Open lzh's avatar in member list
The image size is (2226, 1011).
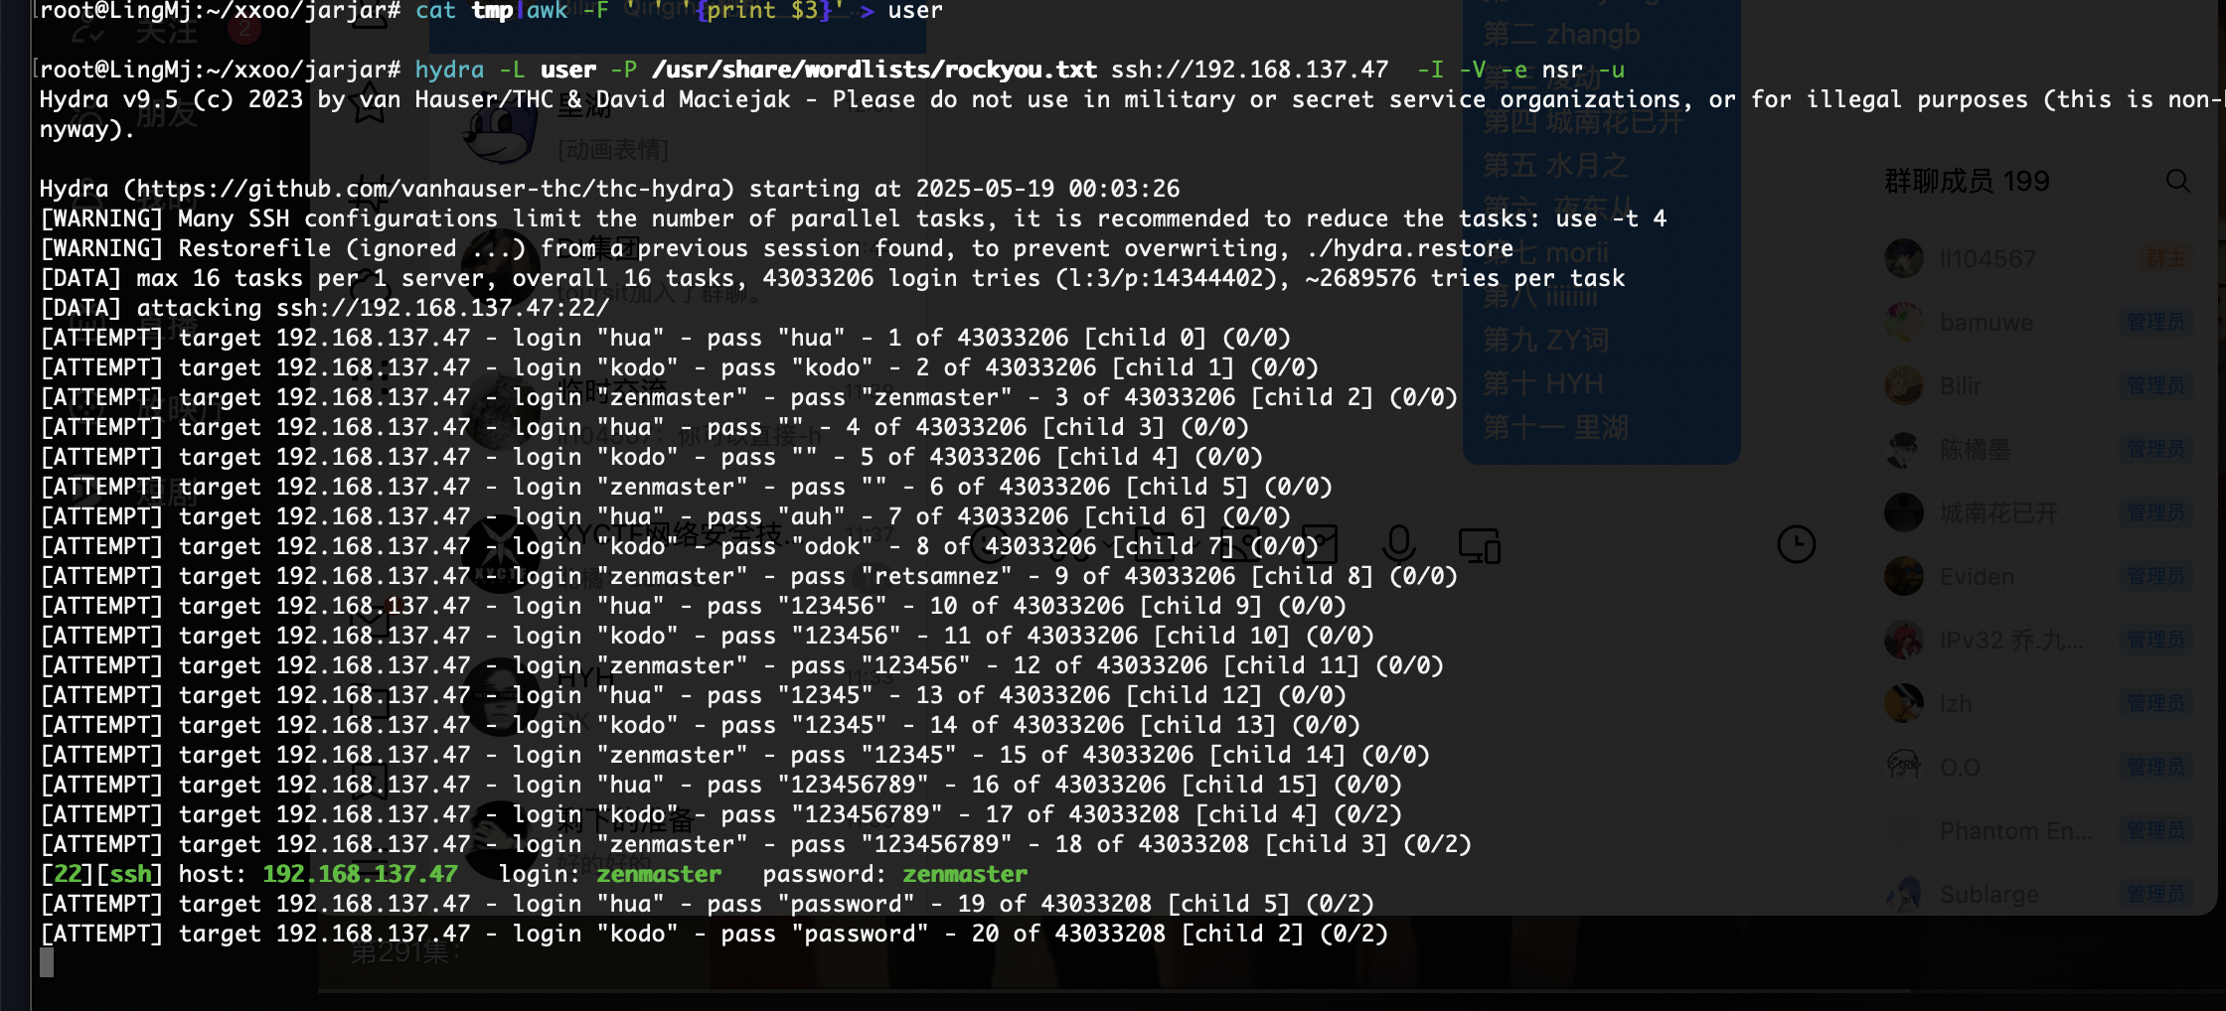click(x=1904, y=703)
